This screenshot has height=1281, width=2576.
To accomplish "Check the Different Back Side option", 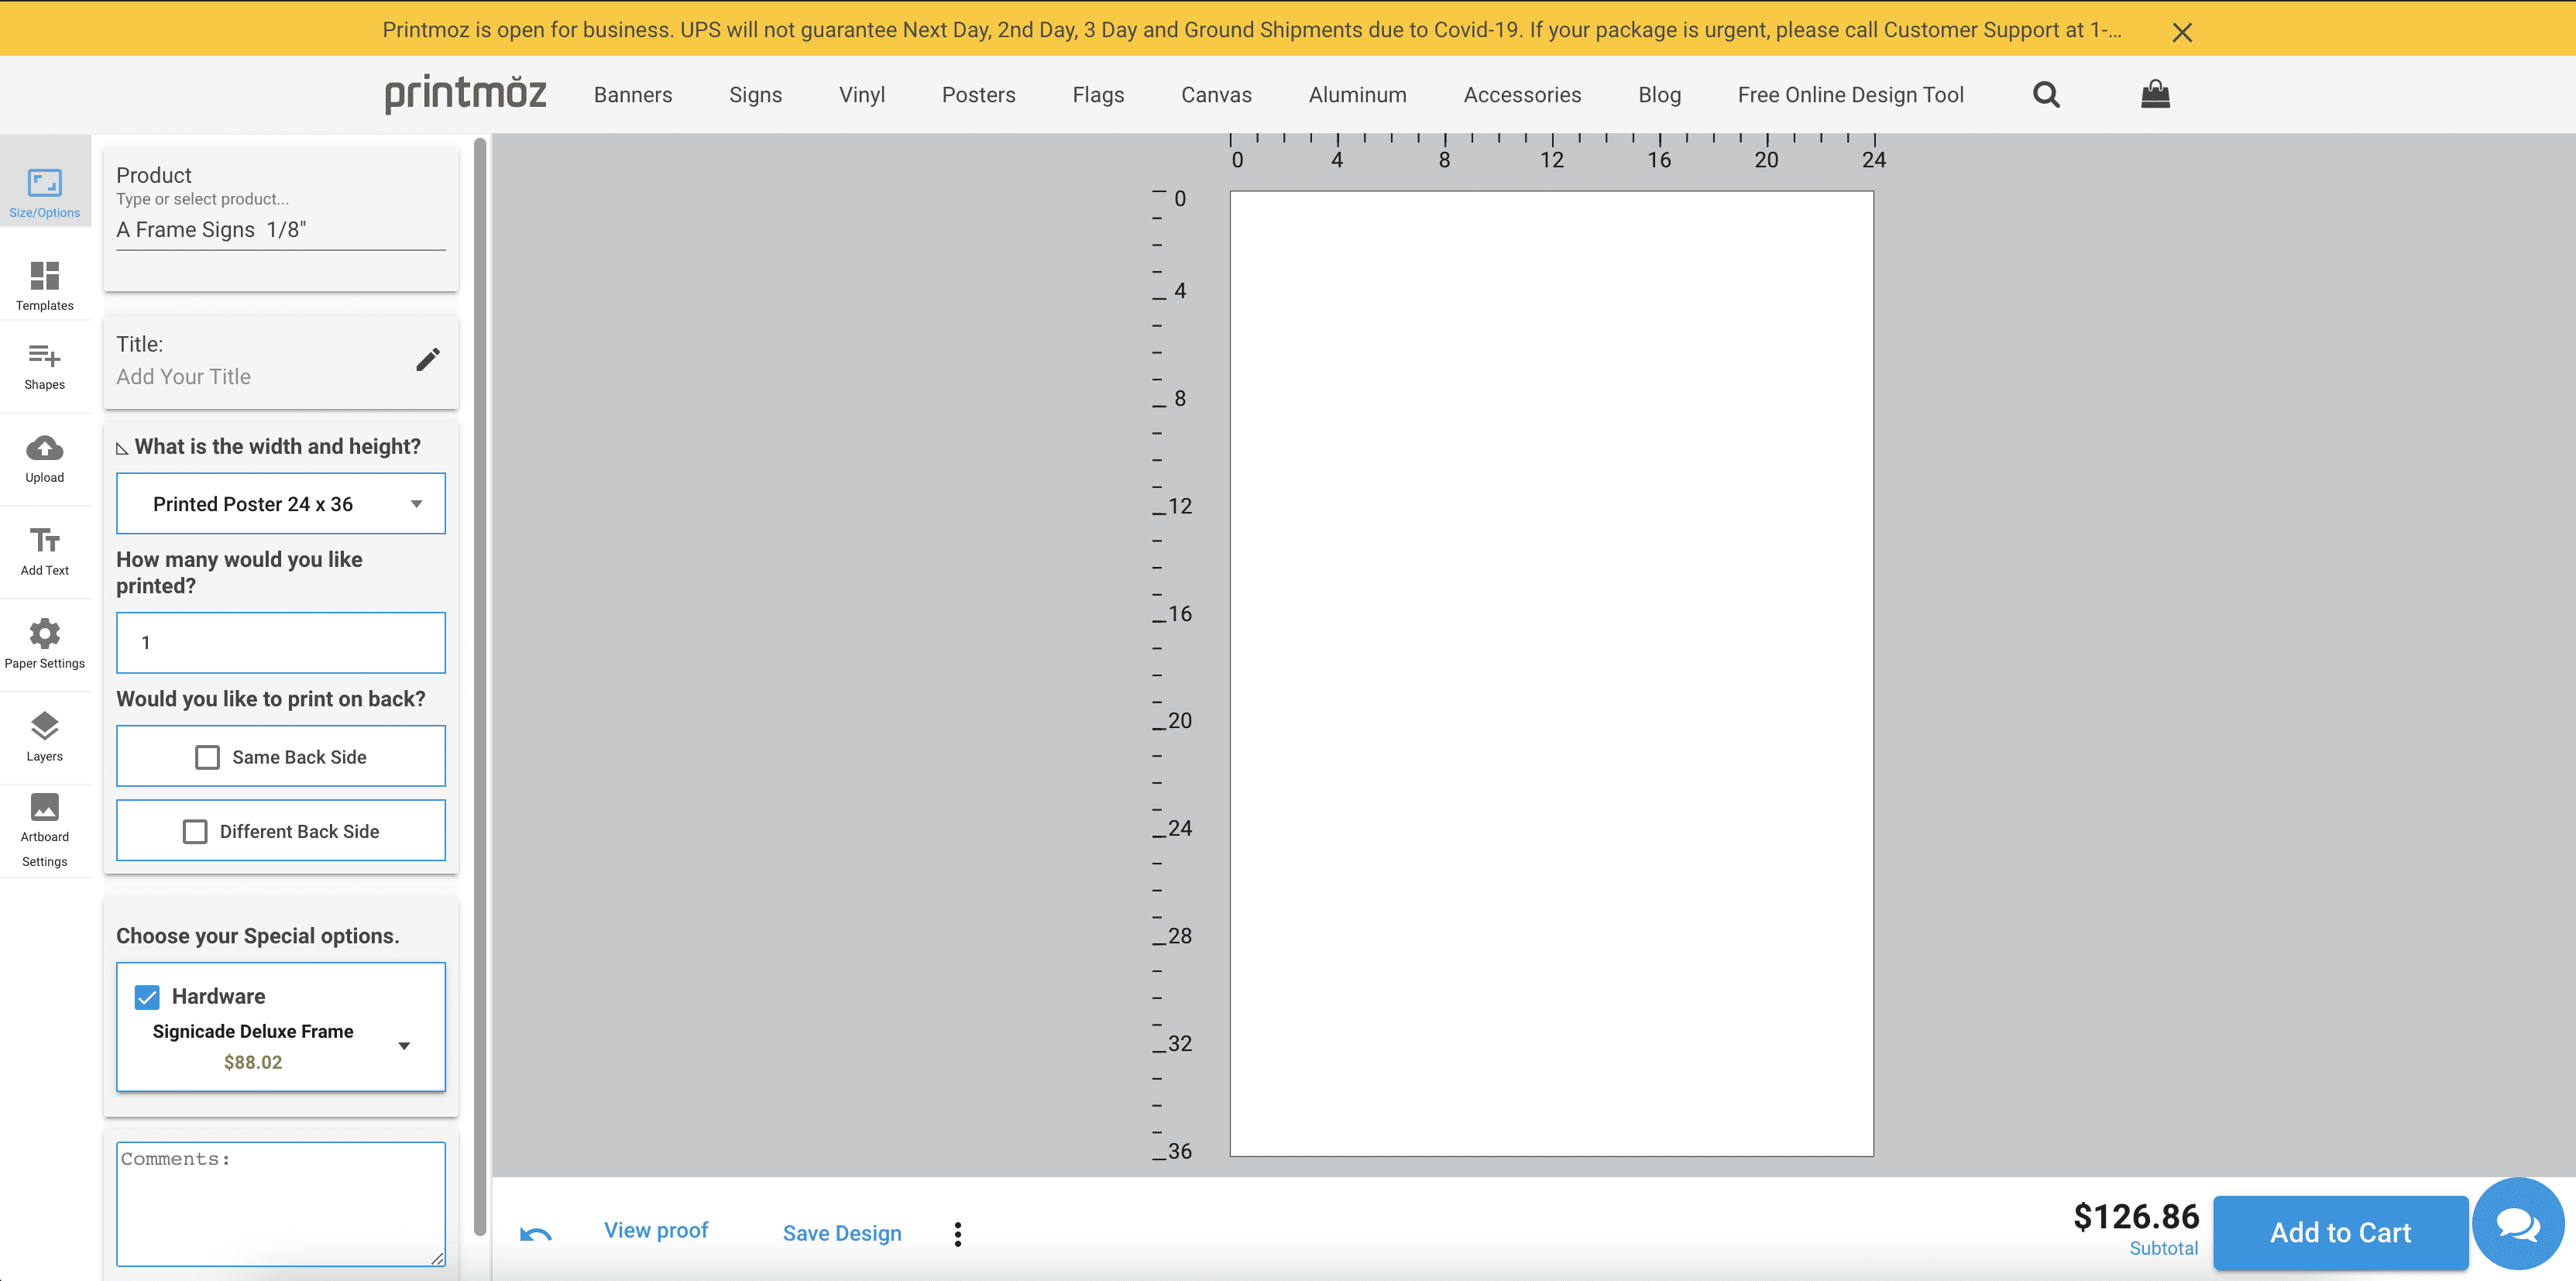I will coord(195,832).
